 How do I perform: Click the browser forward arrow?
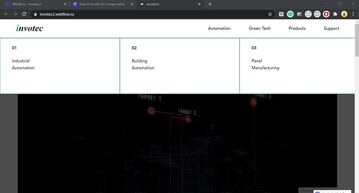click(15, 14)
